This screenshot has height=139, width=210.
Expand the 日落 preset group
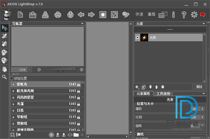coord(13,111)
